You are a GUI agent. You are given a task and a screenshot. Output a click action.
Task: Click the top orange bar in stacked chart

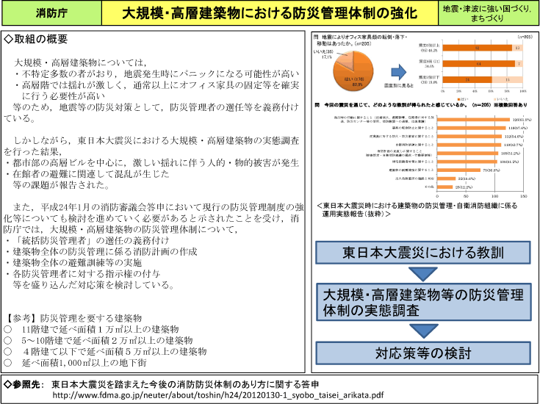pyautogui.click(x=477, y=48)
